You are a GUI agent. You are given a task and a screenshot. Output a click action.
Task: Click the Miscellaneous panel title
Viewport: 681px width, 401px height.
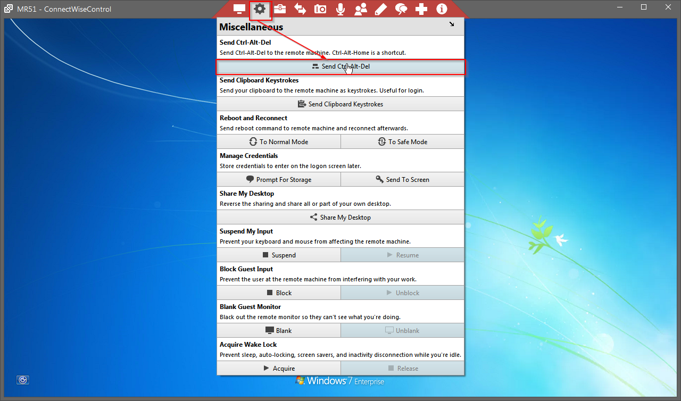click(251, 27)
